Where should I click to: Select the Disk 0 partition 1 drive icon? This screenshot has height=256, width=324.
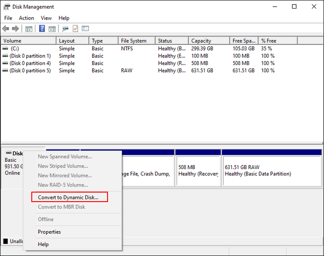click(x=5, y=56)
